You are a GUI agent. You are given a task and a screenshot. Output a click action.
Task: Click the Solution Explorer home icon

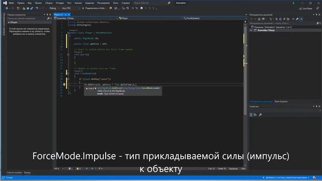(x=259, y=19)
